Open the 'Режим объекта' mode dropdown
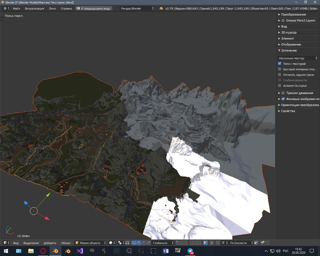This screenshot has width=320, height=256. point(90,243)
